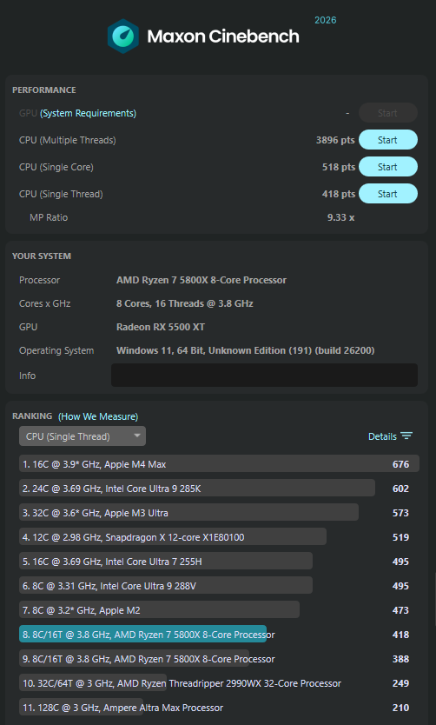Select the Apple M4 Max ranking entry
The width and height of the screenshot is (436, 725).
pyautogui.click(x=219, y=463)
